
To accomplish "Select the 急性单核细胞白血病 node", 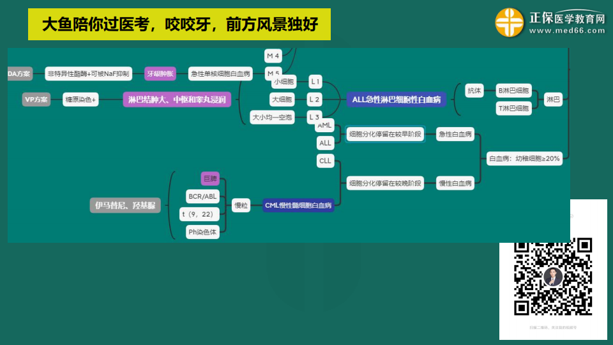I will pyautogui.click(x=221, y=73).
